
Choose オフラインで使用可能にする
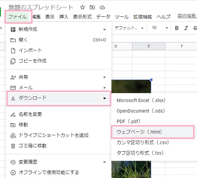pyautogui.click(x=59, y=173)
